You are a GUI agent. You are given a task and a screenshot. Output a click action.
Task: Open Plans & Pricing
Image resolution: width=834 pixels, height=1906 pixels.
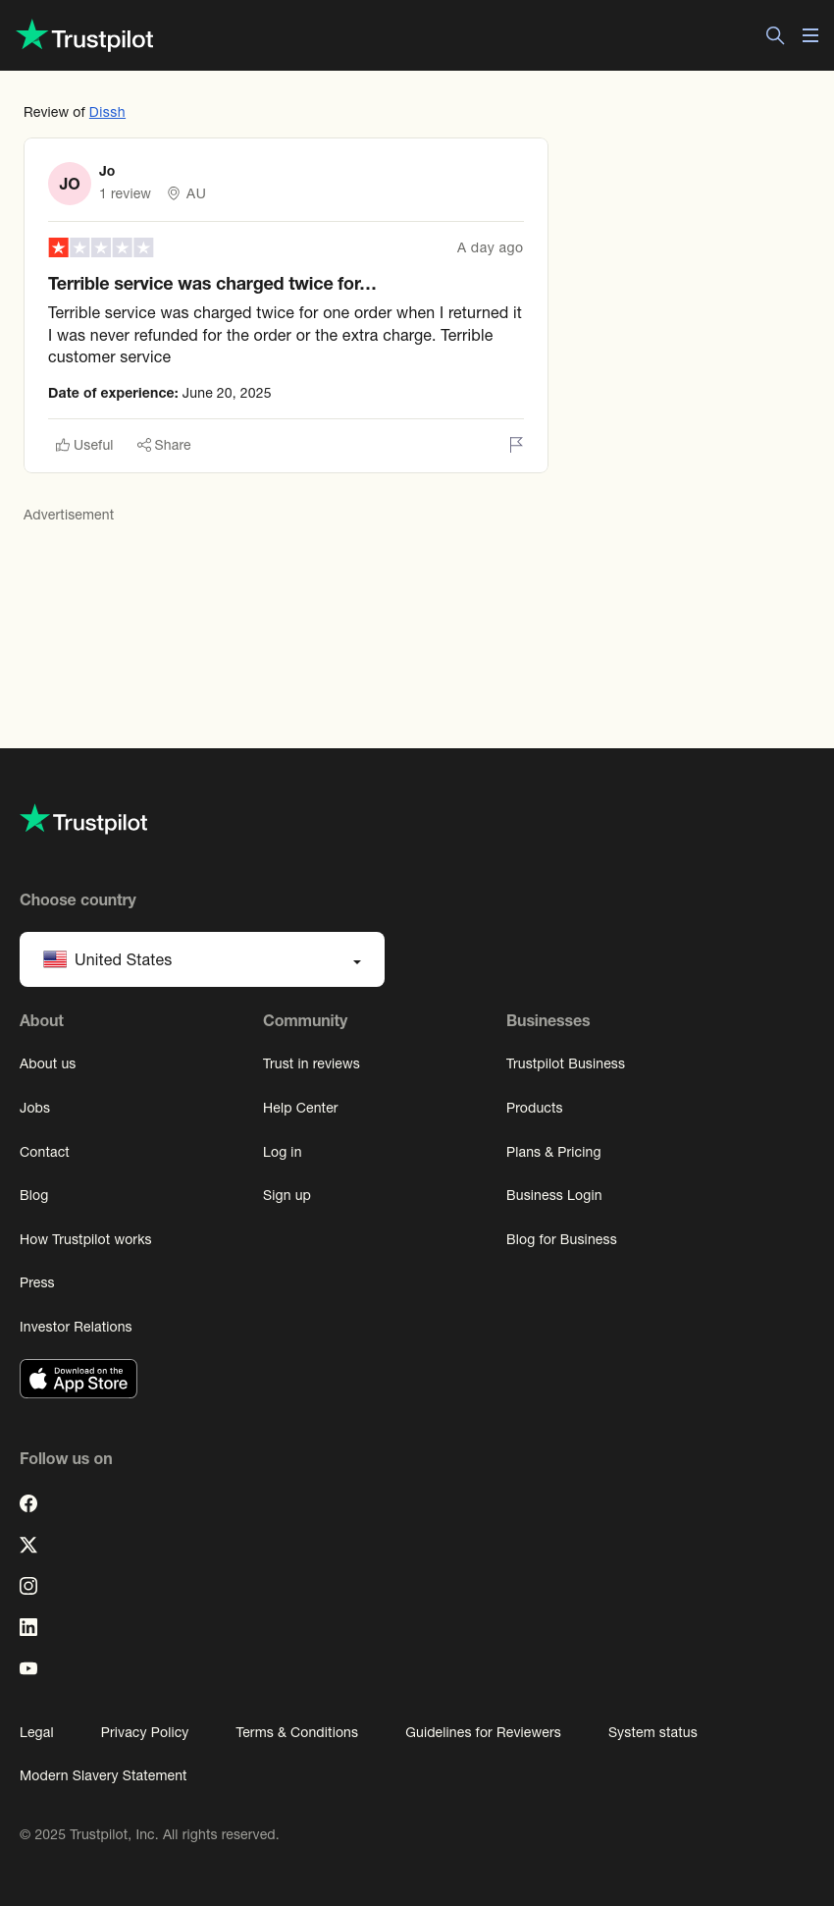click(x=553, y=1152)
